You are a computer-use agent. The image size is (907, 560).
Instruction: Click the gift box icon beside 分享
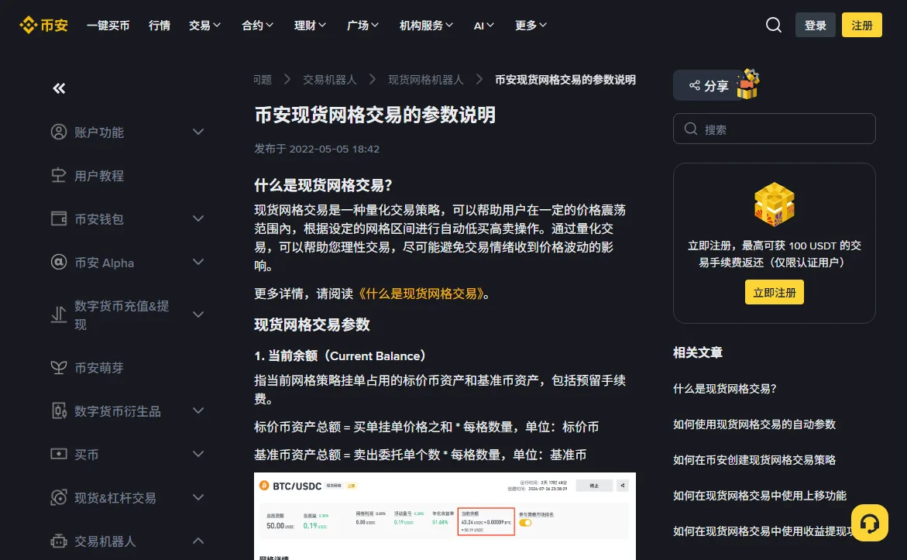pos(748,84)
